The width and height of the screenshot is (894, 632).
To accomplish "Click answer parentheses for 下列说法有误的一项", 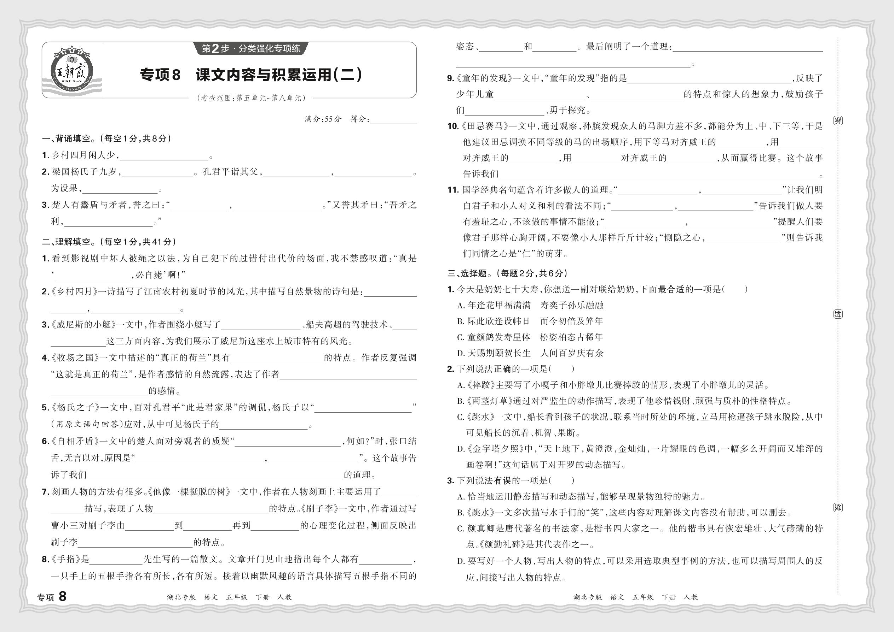I will pos(561,481).
